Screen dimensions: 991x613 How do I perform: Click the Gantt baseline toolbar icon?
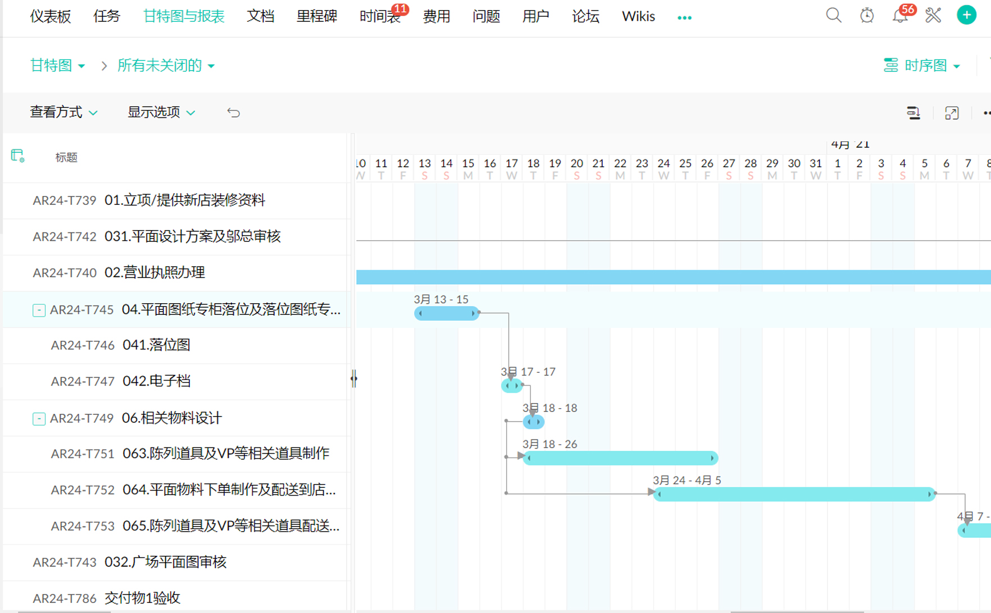[913, 113]
